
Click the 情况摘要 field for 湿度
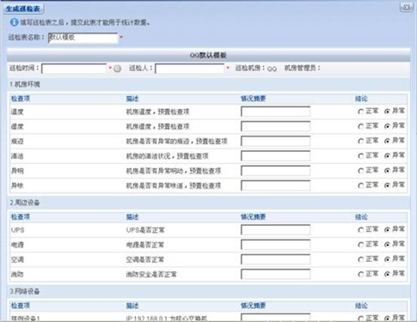point(275,126)
